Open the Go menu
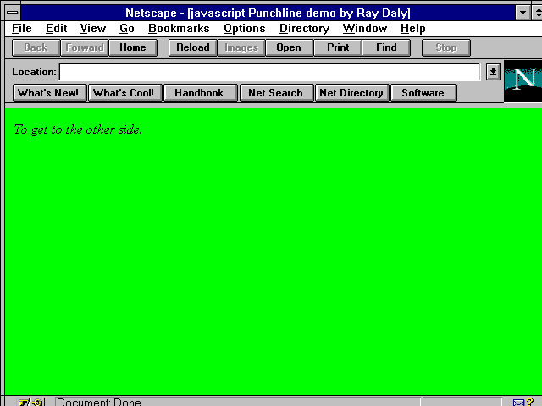 (x=127, y=28)
